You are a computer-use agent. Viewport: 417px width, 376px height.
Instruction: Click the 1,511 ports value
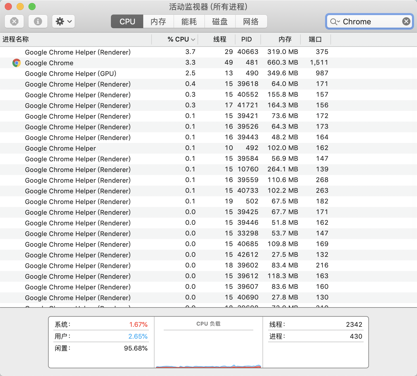click(319, 63)
